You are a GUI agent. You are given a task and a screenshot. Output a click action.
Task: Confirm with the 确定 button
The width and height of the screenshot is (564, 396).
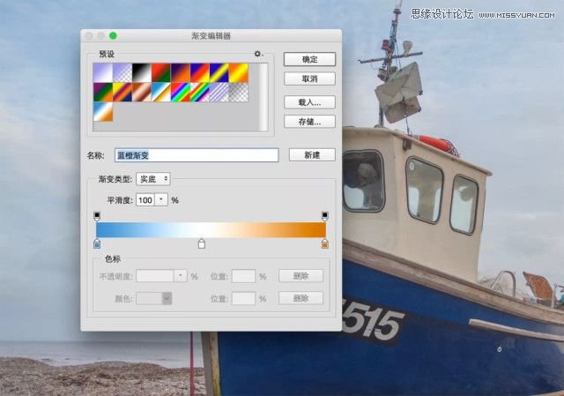[x=309, y=59]
